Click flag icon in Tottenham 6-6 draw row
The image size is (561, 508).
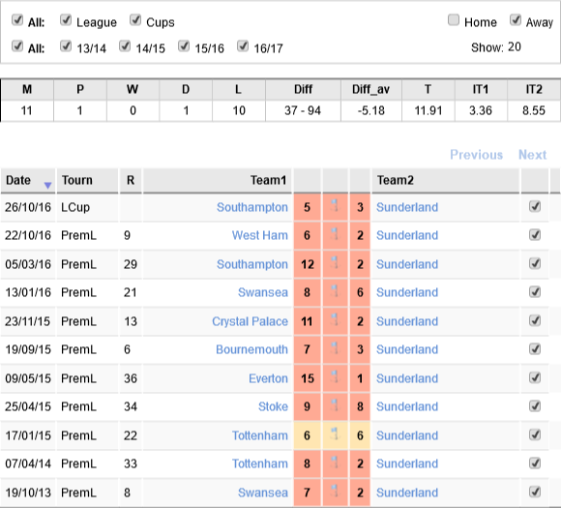coord(335,433)
